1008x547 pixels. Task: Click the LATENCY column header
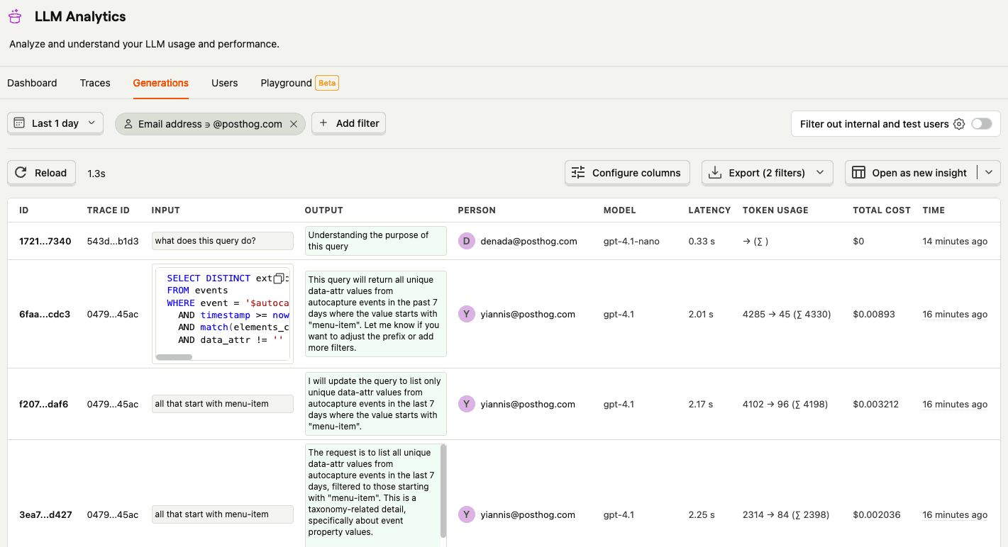(x=709, y=210)
